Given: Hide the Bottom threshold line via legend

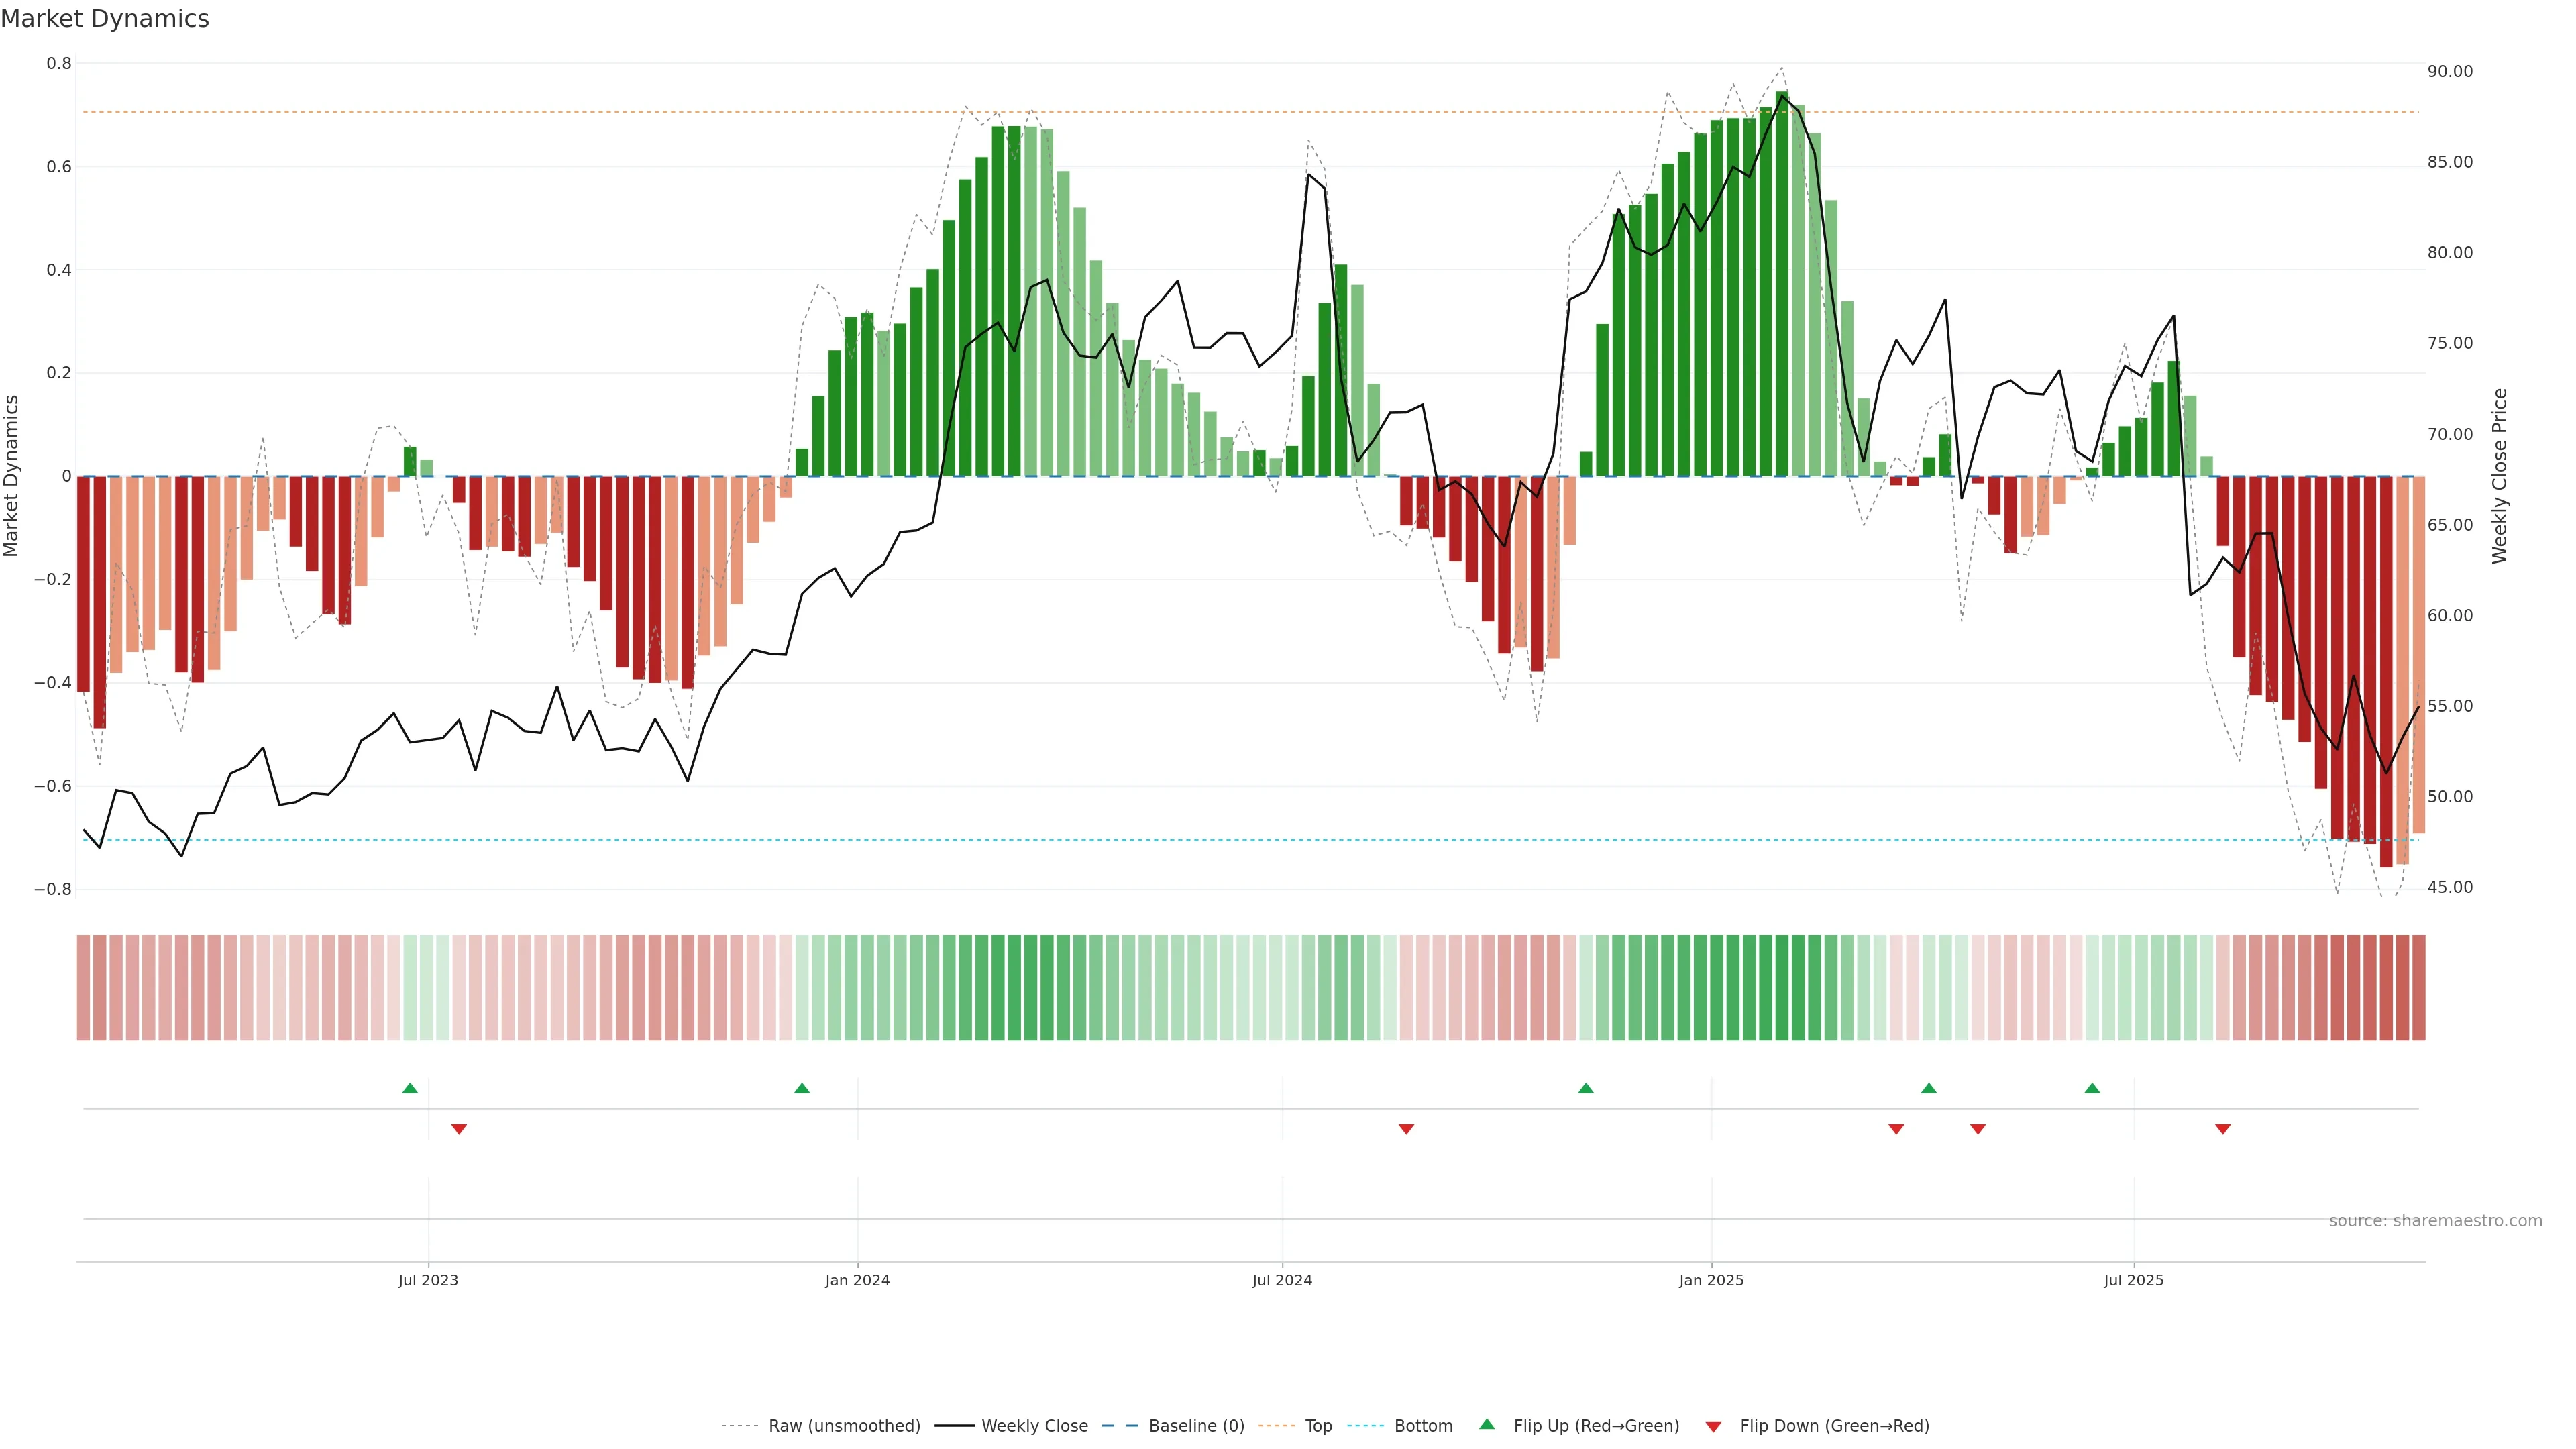Looking at the screenshot, I should pos(1423,1426).
